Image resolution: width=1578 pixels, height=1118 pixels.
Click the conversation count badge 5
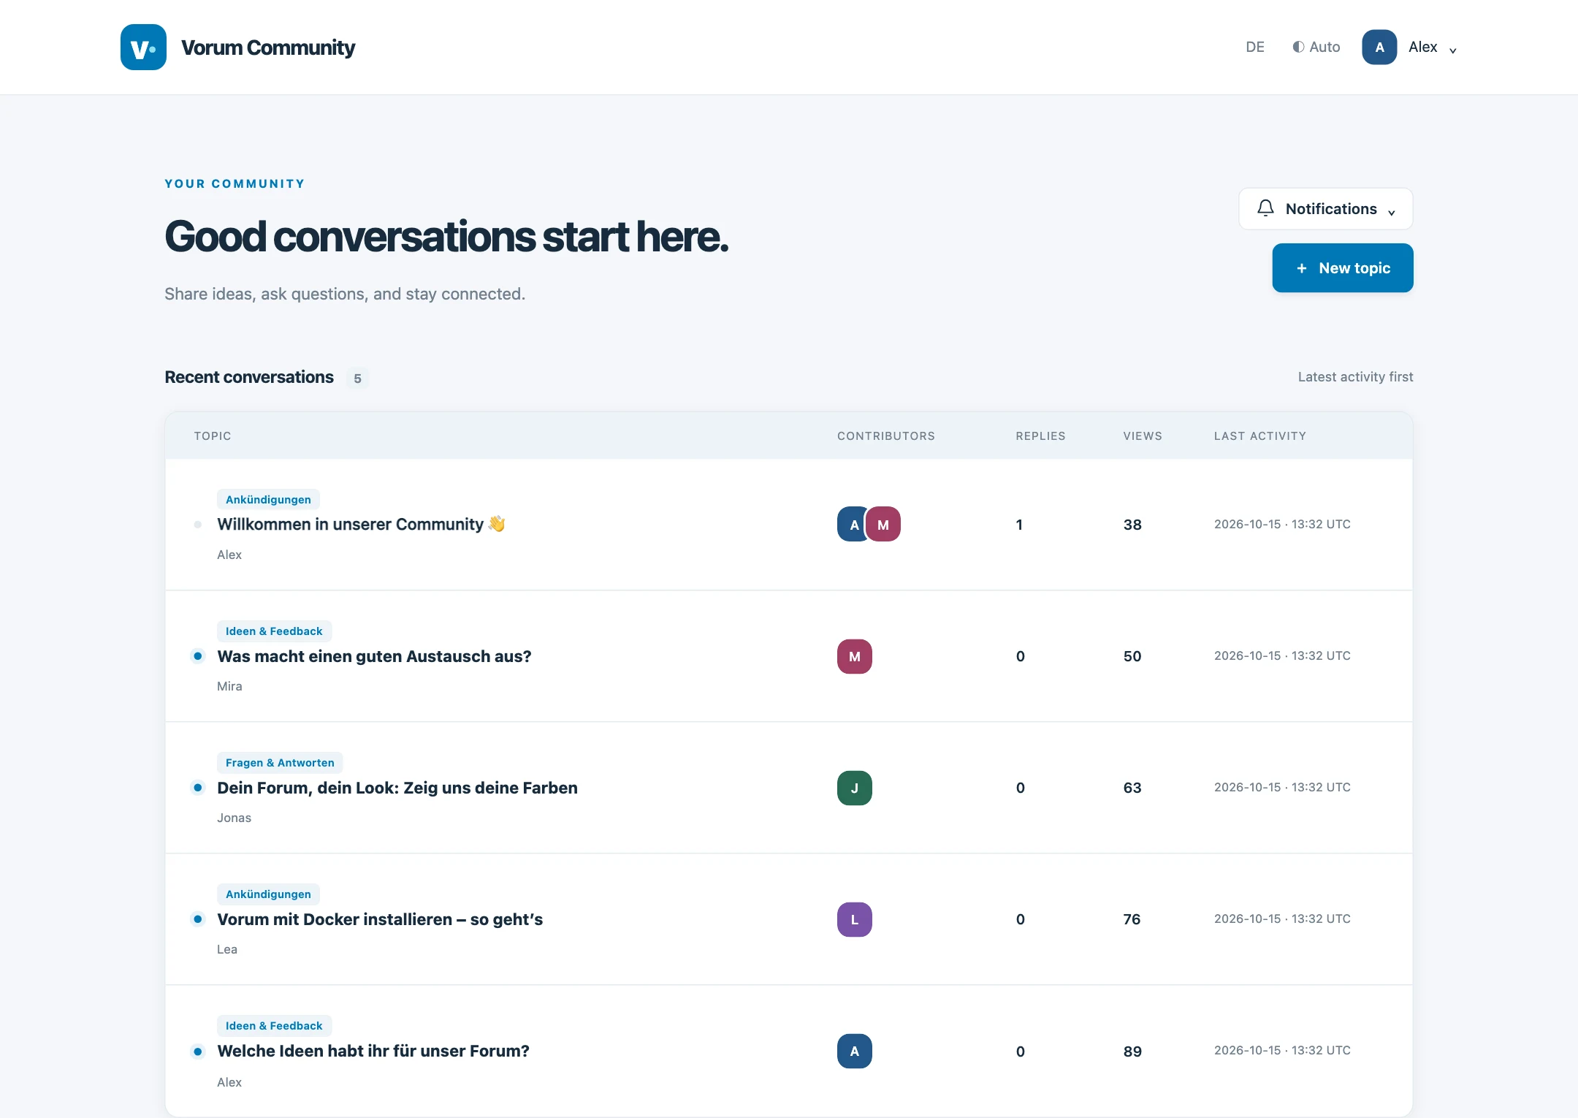point(357,379)
